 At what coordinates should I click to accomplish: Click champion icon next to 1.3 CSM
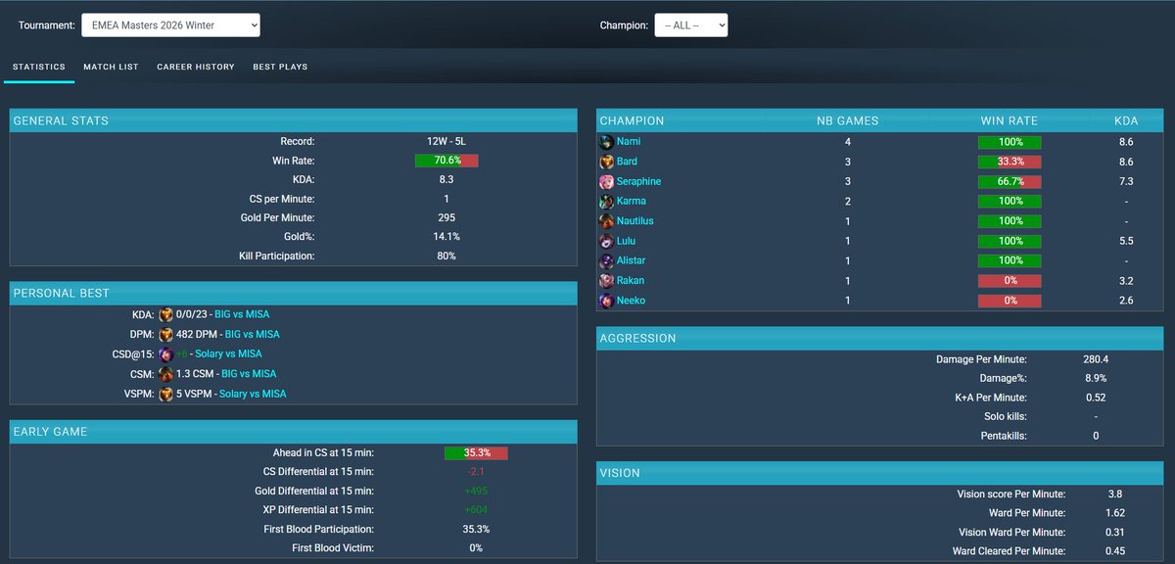[165, 373]
